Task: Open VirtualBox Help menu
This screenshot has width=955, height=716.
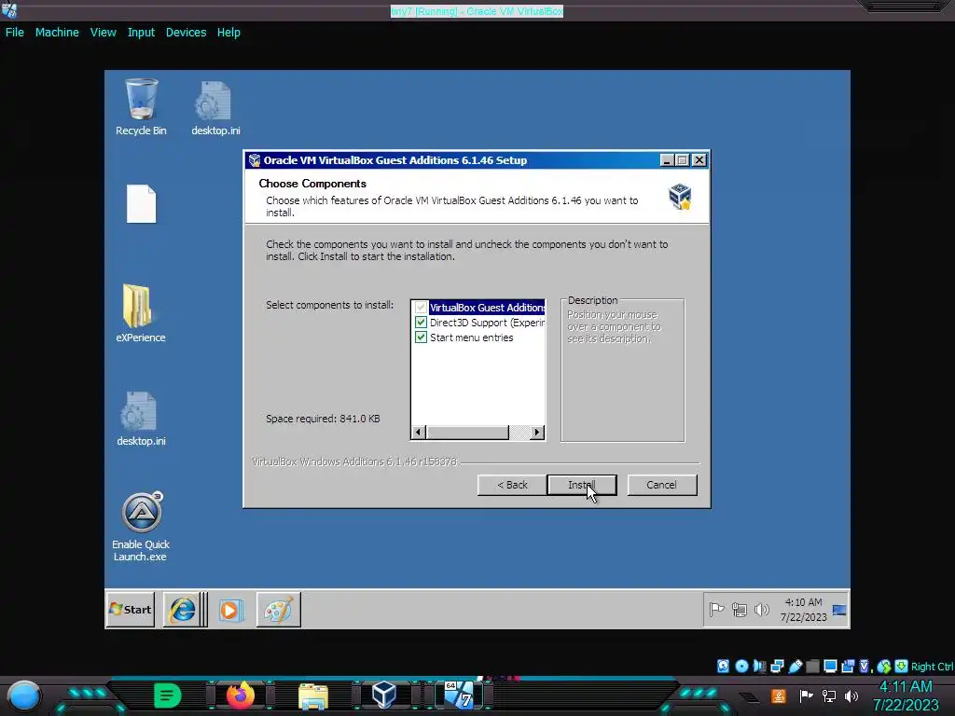Action: pyautogui.click(x=228, y=33)
